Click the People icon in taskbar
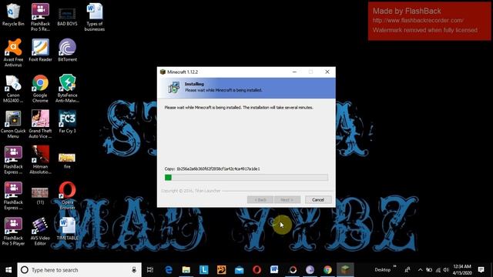 [407, 270]
